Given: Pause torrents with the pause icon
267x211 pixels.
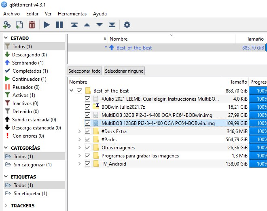Looking at the screenshot, I should 59,25.
